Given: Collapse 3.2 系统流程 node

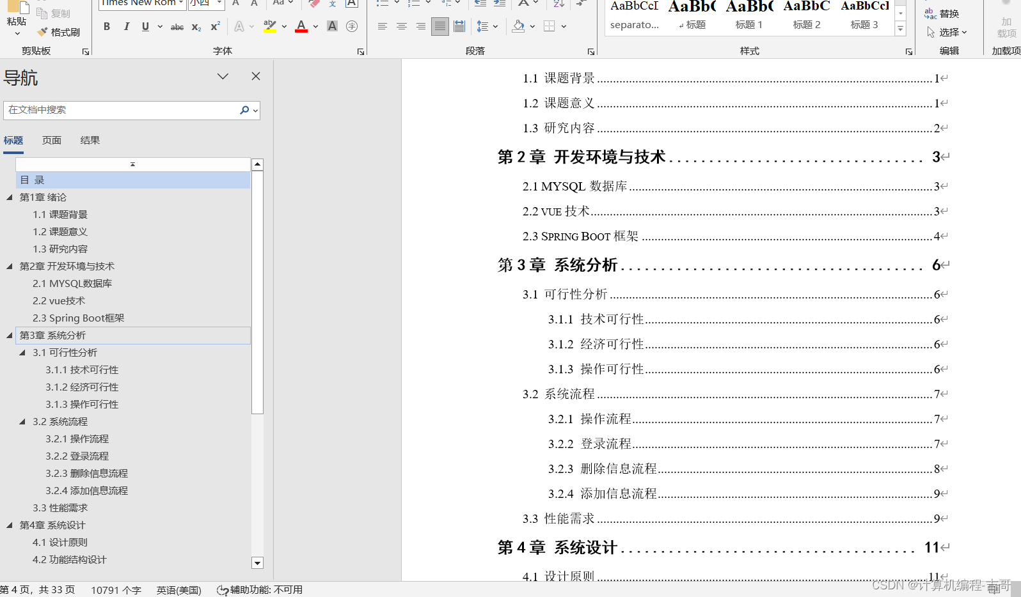Looking at the screenshot, I should [22, 422].
